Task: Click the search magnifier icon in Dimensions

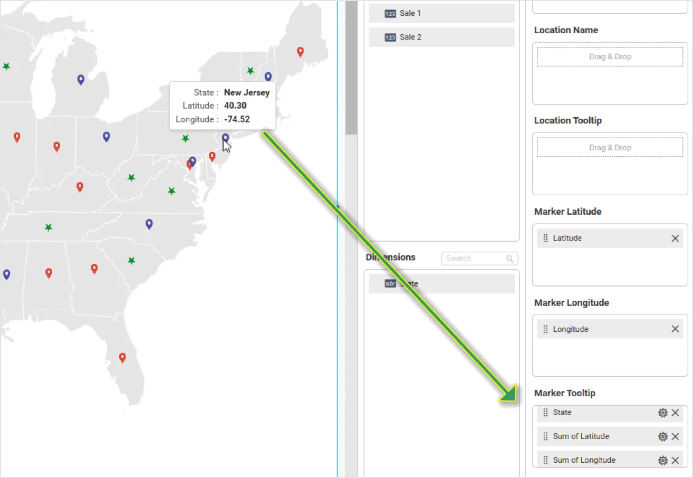Action: pos(509,259)
